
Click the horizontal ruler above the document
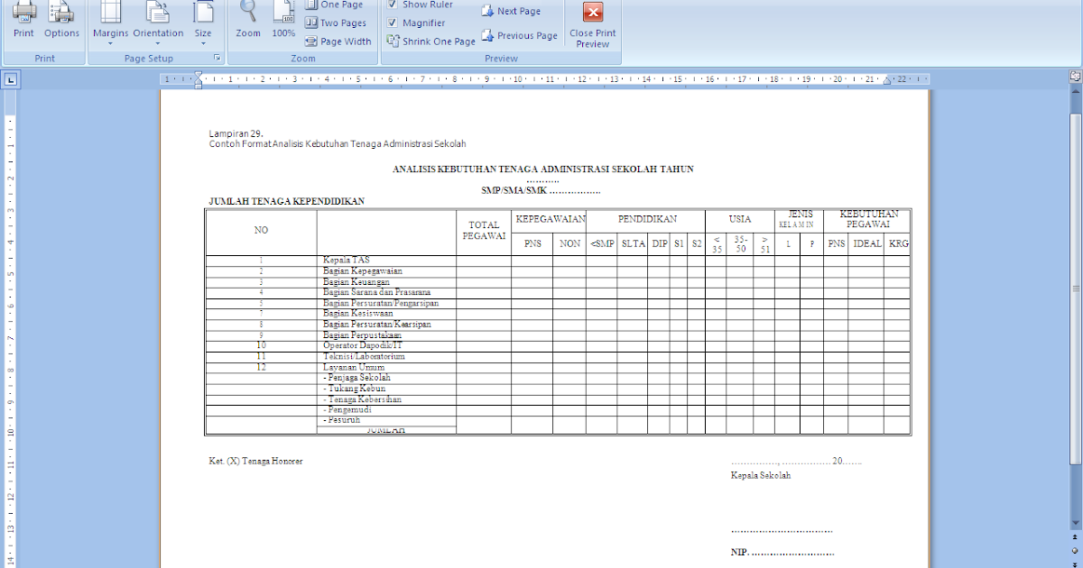pyautogui.click(x=541, y=79)
